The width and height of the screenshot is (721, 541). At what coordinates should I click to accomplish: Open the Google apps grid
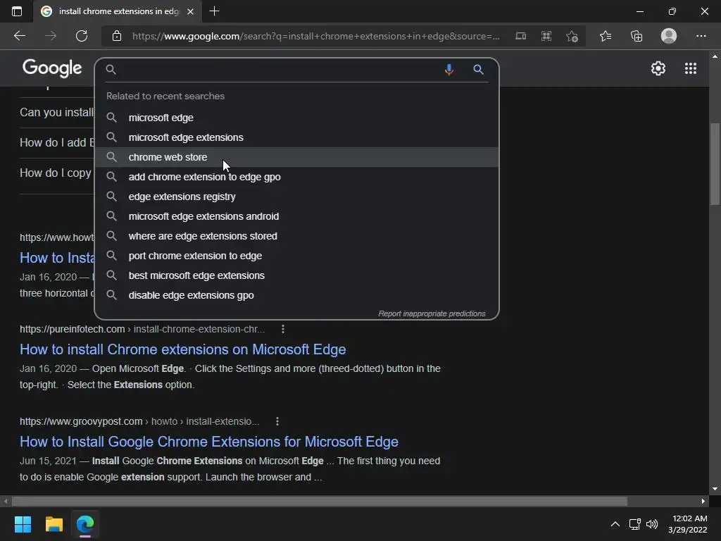point(690,68)
